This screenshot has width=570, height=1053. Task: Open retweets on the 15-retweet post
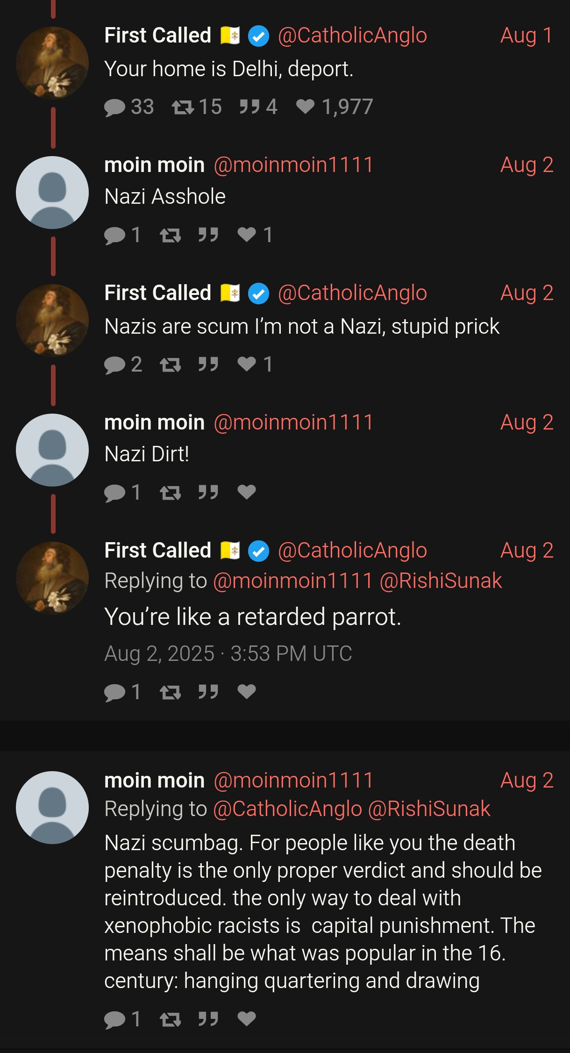[196, 107]
